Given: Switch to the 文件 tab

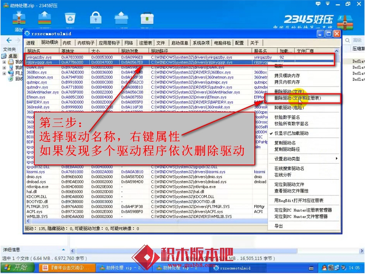Looking at the screenshot, I should tap(161, 43).
